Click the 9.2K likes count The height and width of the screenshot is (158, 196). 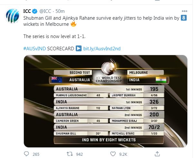[123, 154]
